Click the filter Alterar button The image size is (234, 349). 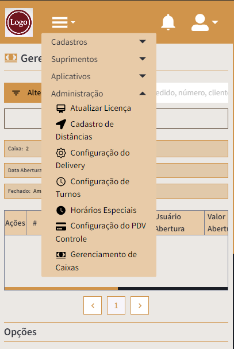click(x=23, y=92)
